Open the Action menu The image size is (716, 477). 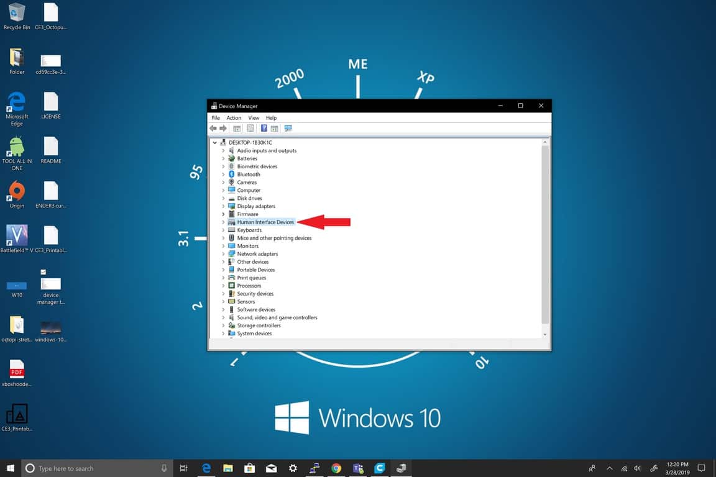pos(234,118)
